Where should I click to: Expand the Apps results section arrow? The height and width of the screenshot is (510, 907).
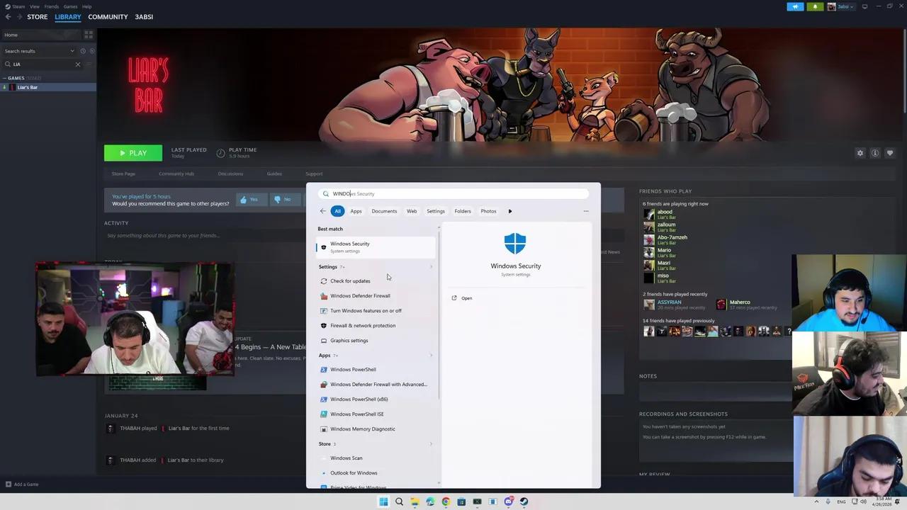click(x=431, y=356)
